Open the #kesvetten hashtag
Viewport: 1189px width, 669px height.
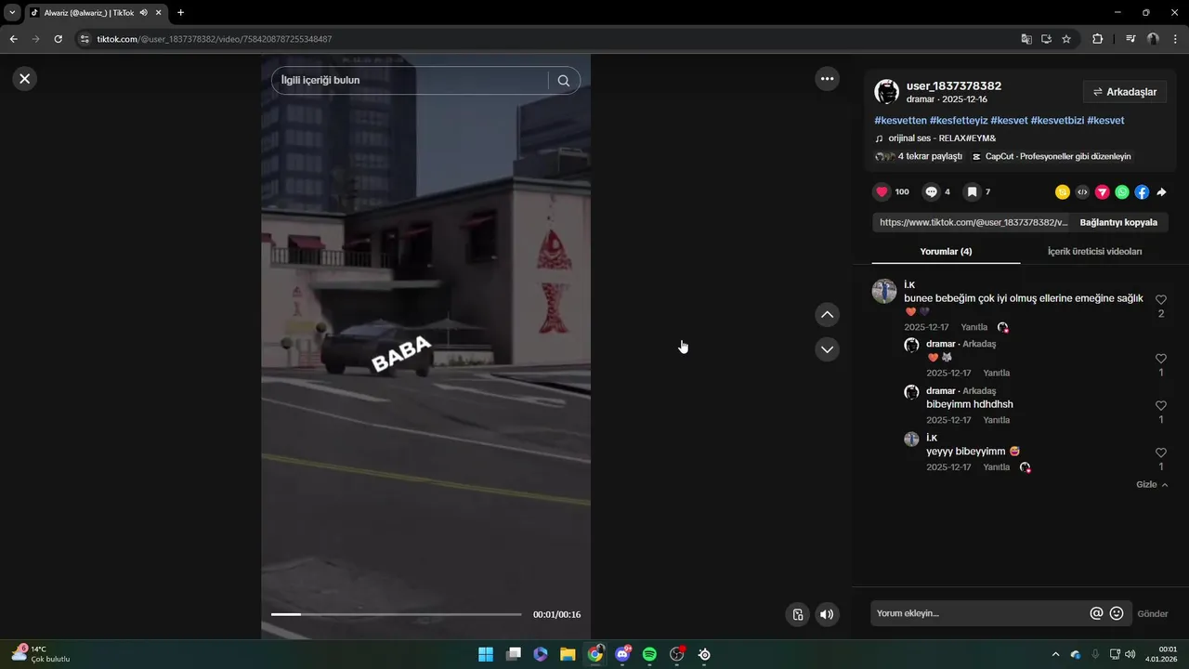[900, 121]
